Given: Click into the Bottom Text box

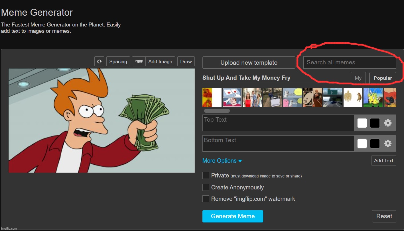Looking at the screenshot, I should click(x=278, y=144).
